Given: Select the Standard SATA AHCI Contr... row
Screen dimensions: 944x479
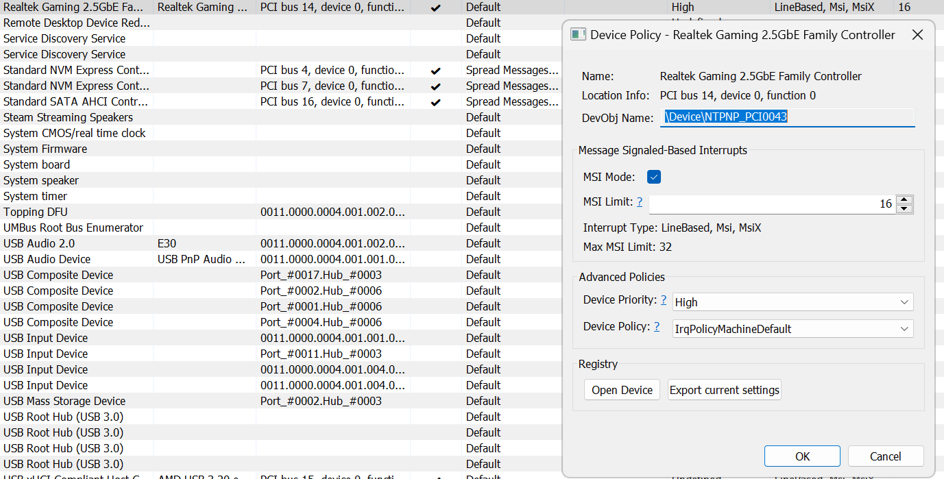Looking at the screenshot, I should [281, 101].
